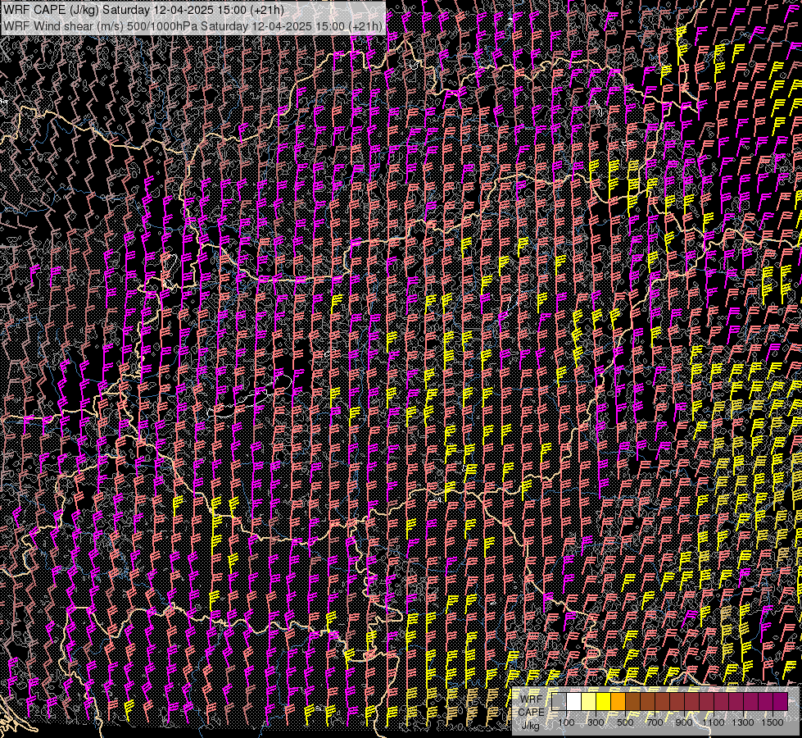Click the white CAPE legend swatch
The image size is (802, 738).
click(x=574, y=702)
